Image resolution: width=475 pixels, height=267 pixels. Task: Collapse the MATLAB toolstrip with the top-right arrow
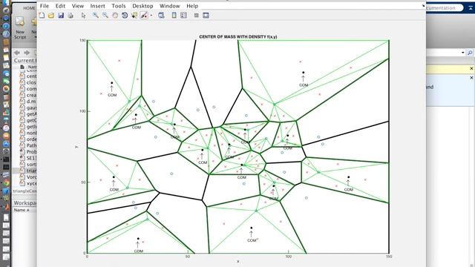coord(471,8)
